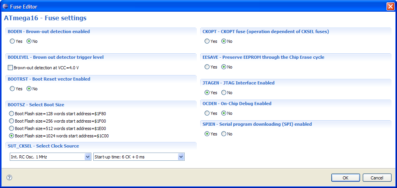The width and height of the screenshot is (397, 188).
Task: Click the OCDEN - On-Chip Debug Enabled header
Action: [237, 104]
